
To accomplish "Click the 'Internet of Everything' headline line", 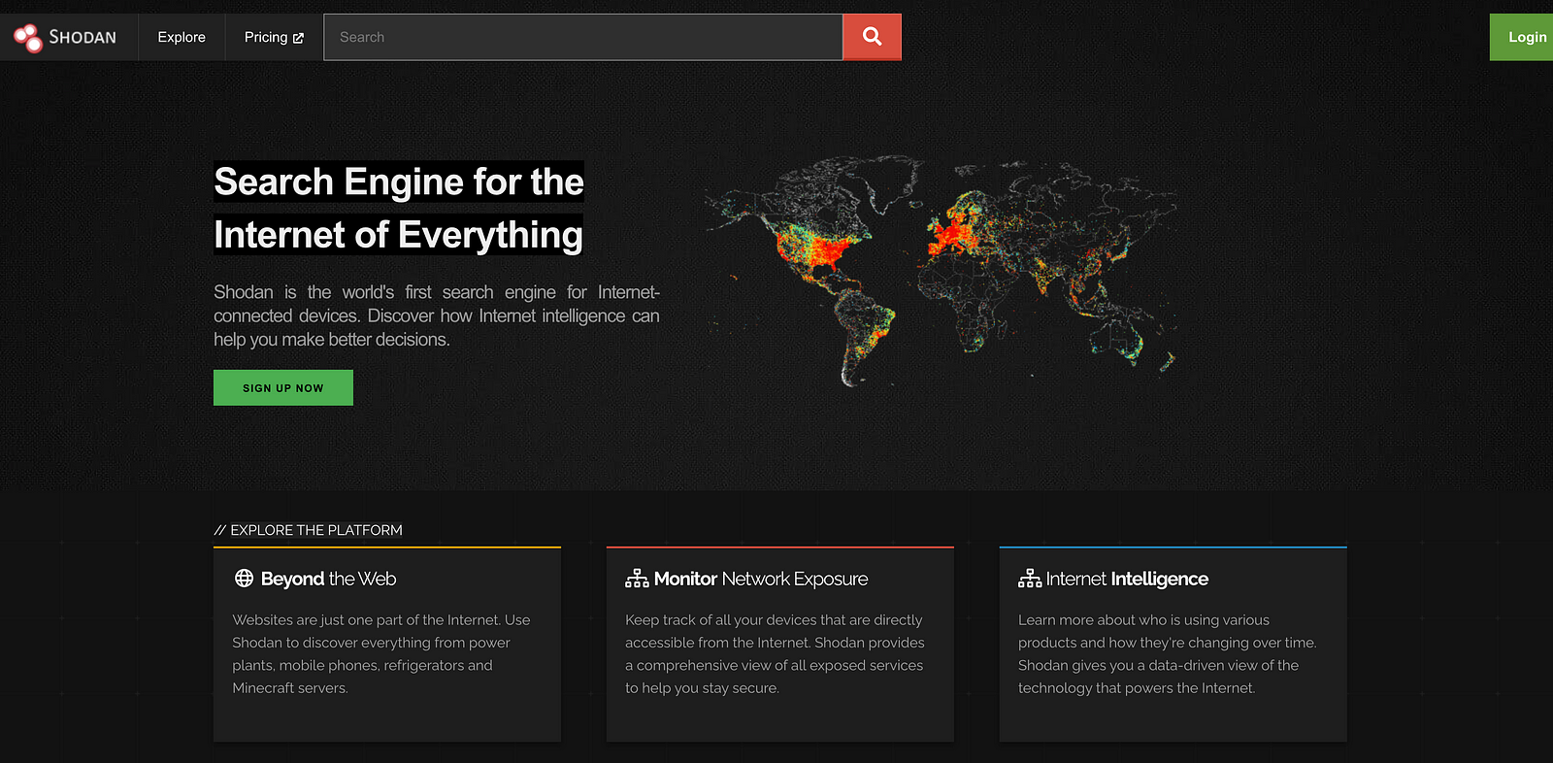I will (x=398, y=235).
